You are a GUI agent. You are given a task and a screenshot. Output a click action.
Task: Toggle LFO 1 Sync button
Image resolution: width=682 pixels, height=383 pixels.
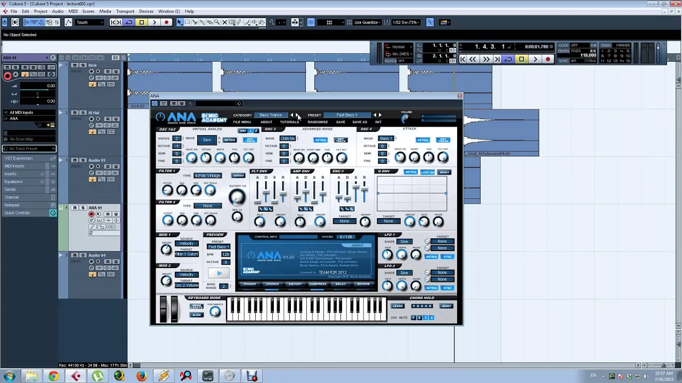(x=447, y=257)
